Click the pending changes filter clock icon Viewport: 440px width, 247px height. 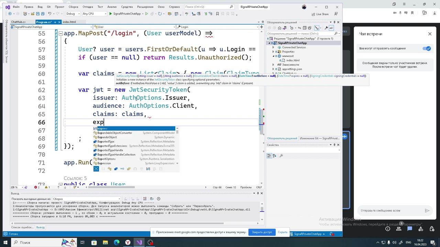coord(292,28)
